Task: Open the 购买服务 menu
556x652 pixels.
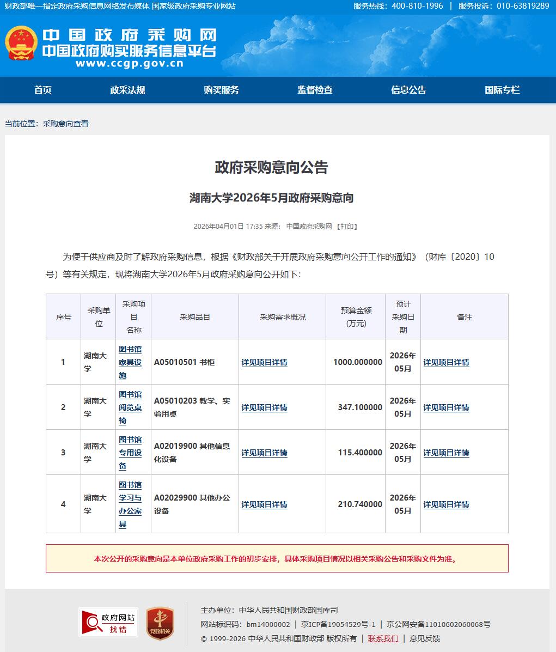Action: pyautogui.click(x=221, y=90)
